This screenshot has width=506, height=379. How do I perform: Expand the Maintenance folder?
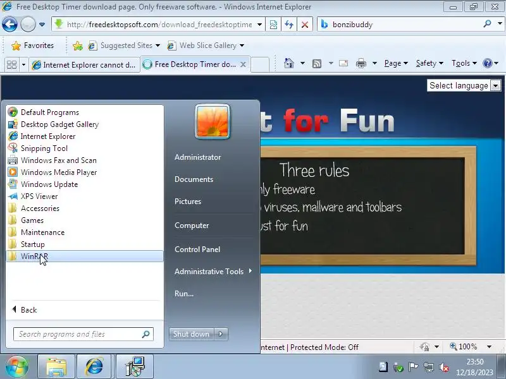click(85, 232)
